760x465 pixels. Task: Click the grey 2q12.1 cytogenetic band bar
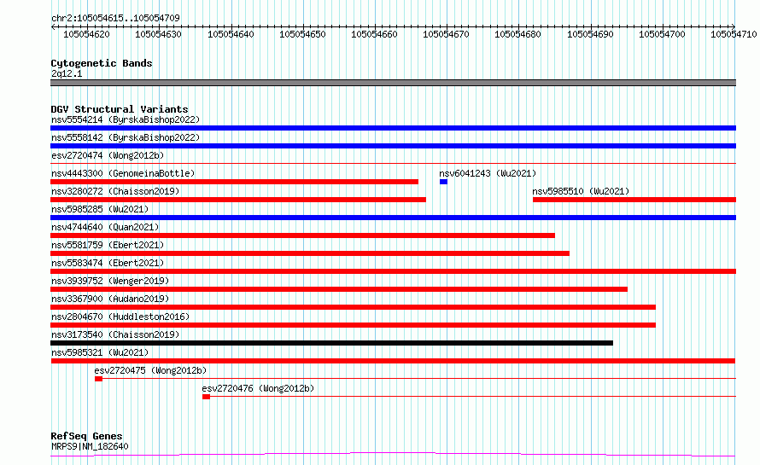[393, 83]
